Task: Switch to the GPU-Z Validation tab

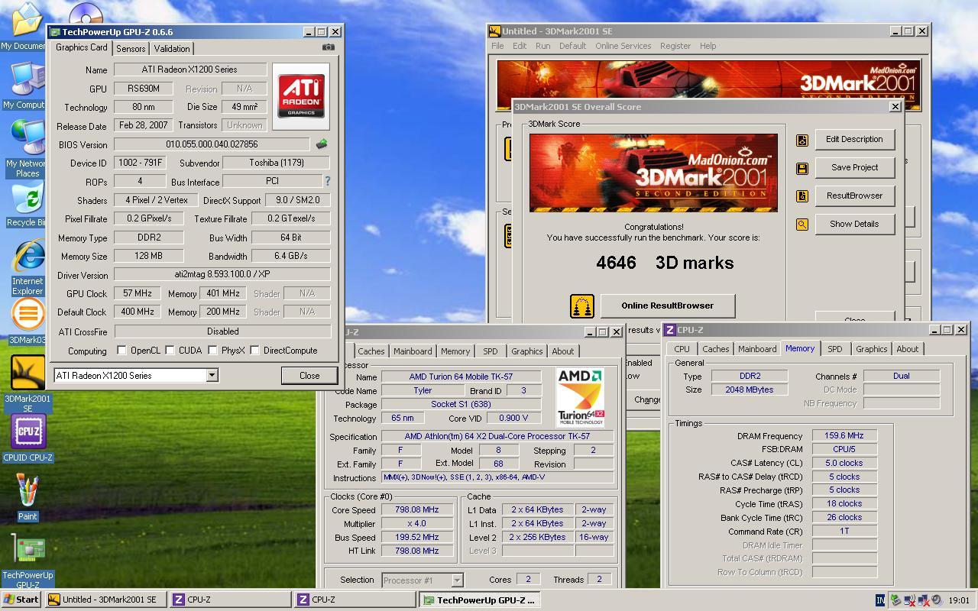Action: (x=172, y=48)
